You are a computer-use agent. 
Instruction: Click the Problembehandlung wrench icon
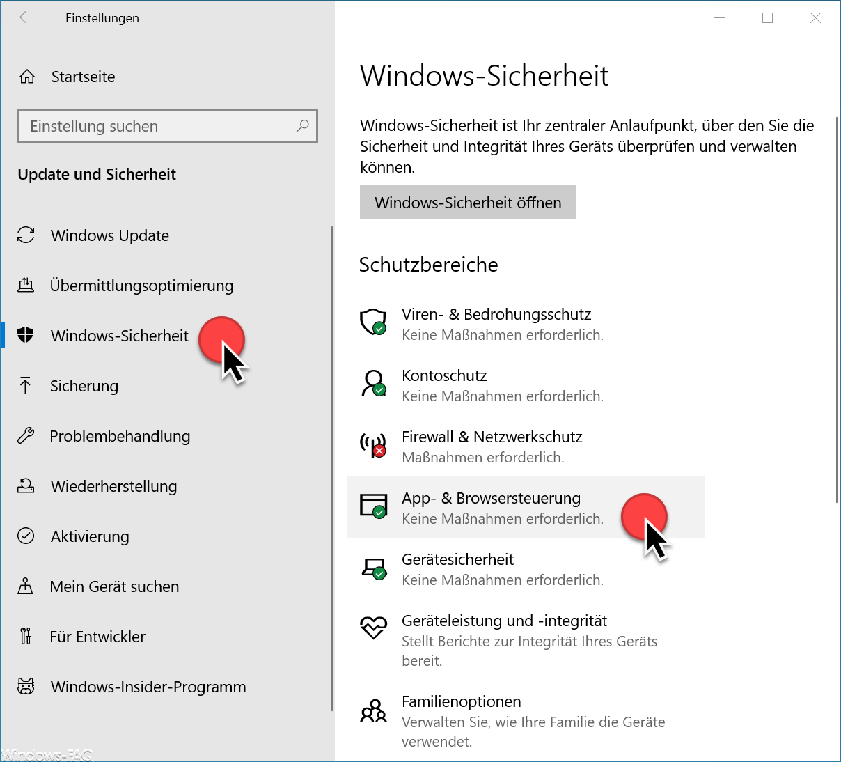26,435
